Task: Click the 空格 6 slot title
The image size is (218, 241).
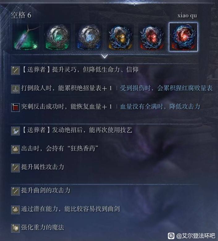Action: pyautogui.click(x=21, y=15)
